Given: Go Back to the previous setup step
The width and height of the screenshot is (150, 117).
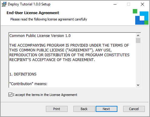Looking at the screenshot, I should point(84,109).
